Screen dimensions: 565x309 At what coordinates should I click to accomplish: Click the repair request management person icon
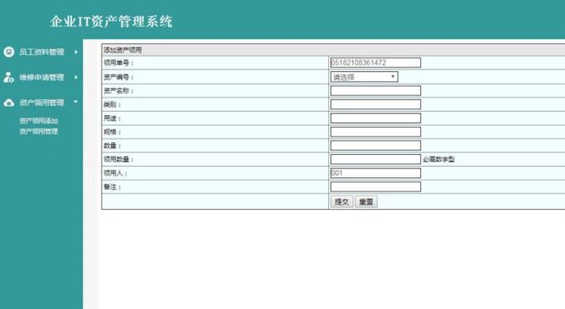(x=9, y=77)
